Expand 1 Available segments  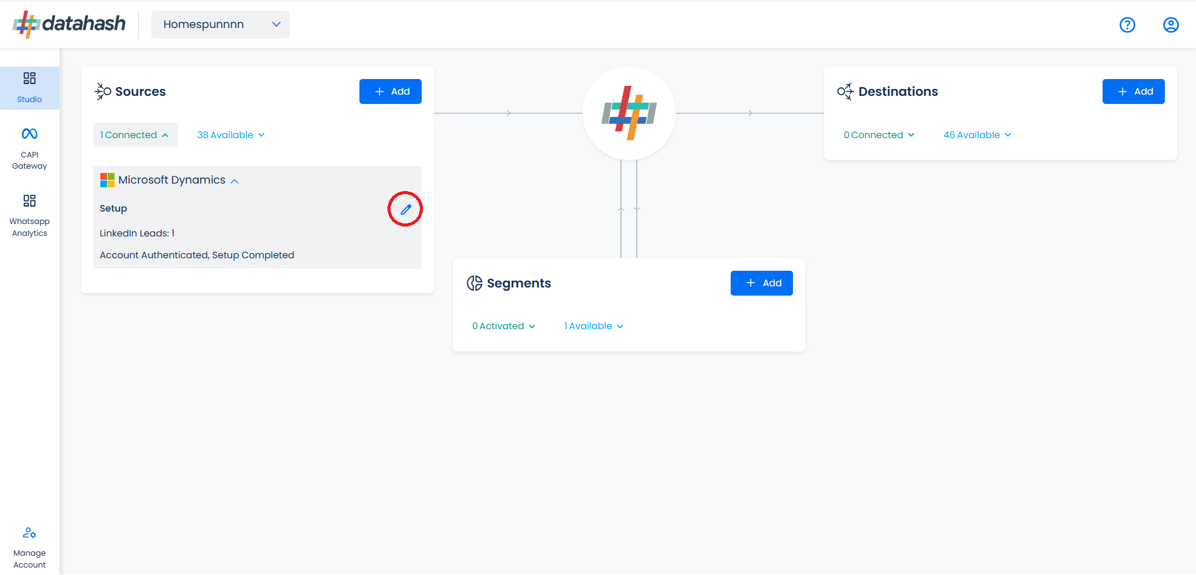pos(594,326)
